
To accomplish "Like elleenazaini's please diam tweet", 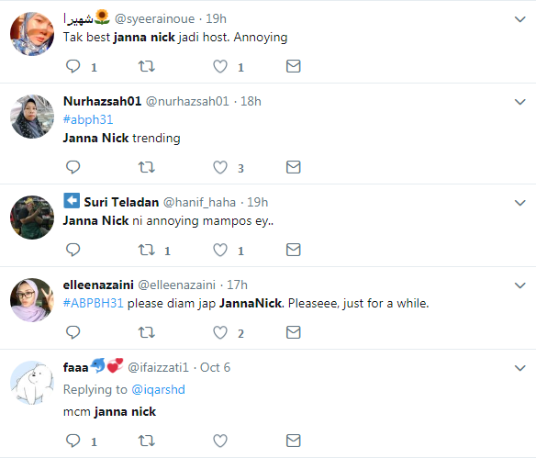I will tap(220, 332).
